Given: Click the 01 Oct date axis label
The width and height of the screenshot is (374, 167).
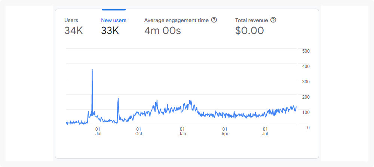Looking at the screenshot, I should [x=139, y=131].
